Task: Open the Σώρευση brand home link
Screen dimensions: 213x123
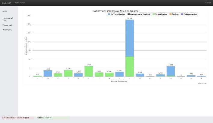Action: [x=7, y=3]
